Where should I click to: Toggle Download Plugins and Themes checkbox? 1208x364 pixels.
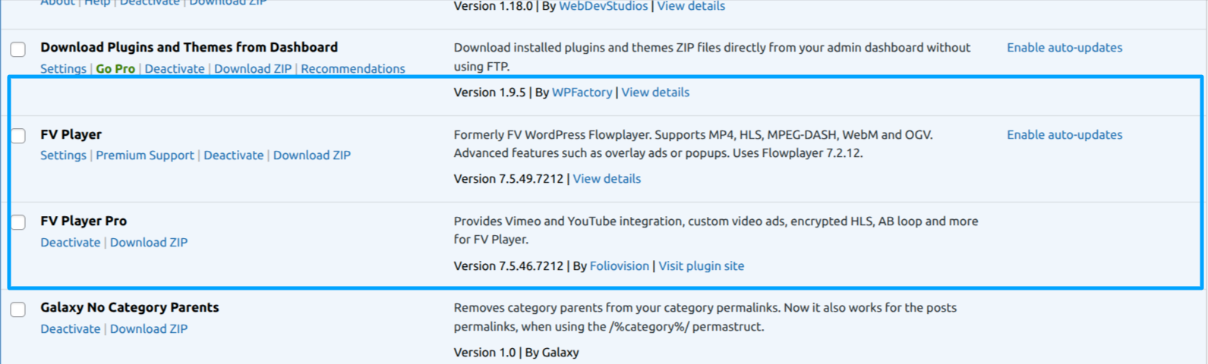[x=18, y=49]
